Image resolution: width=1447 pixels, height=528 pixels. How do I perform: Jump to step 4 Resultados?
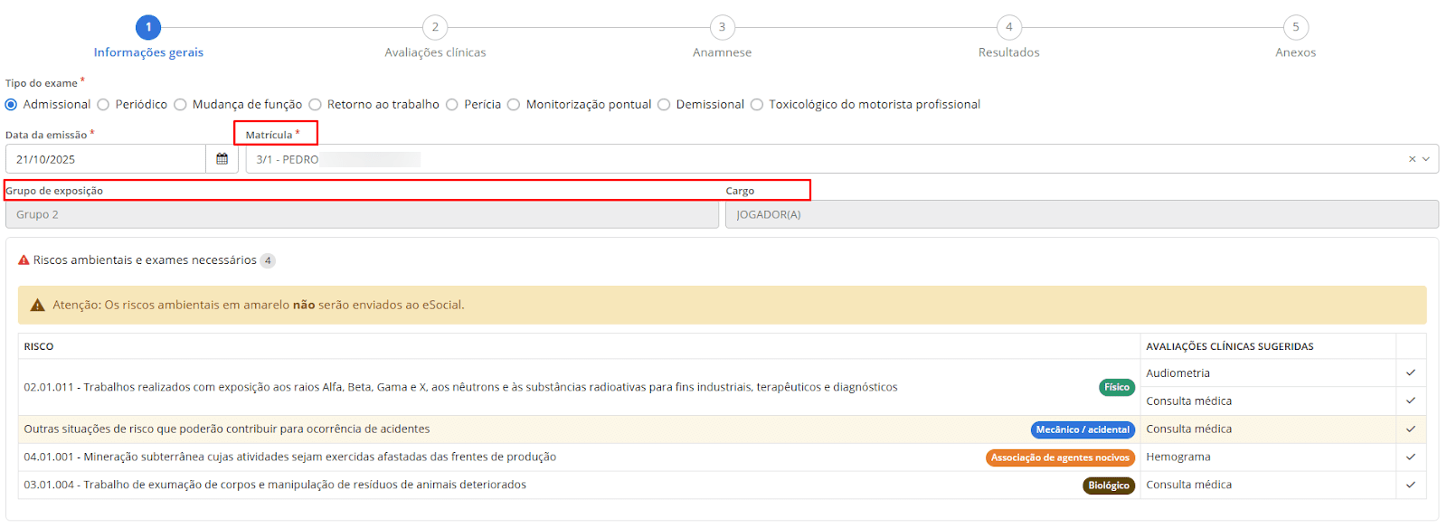click(x=1008, y=27)
